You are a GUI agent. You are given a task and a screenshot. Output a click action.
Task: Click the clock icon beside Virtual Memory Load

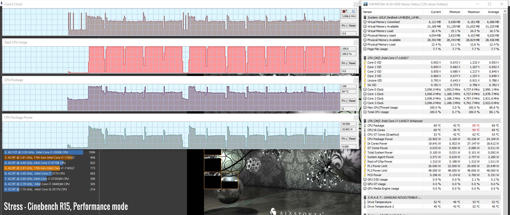point(365,31)
